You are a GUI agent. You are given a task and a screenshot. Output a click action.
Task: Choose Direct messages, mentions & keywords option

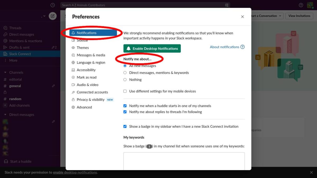[x=125, y=73]
